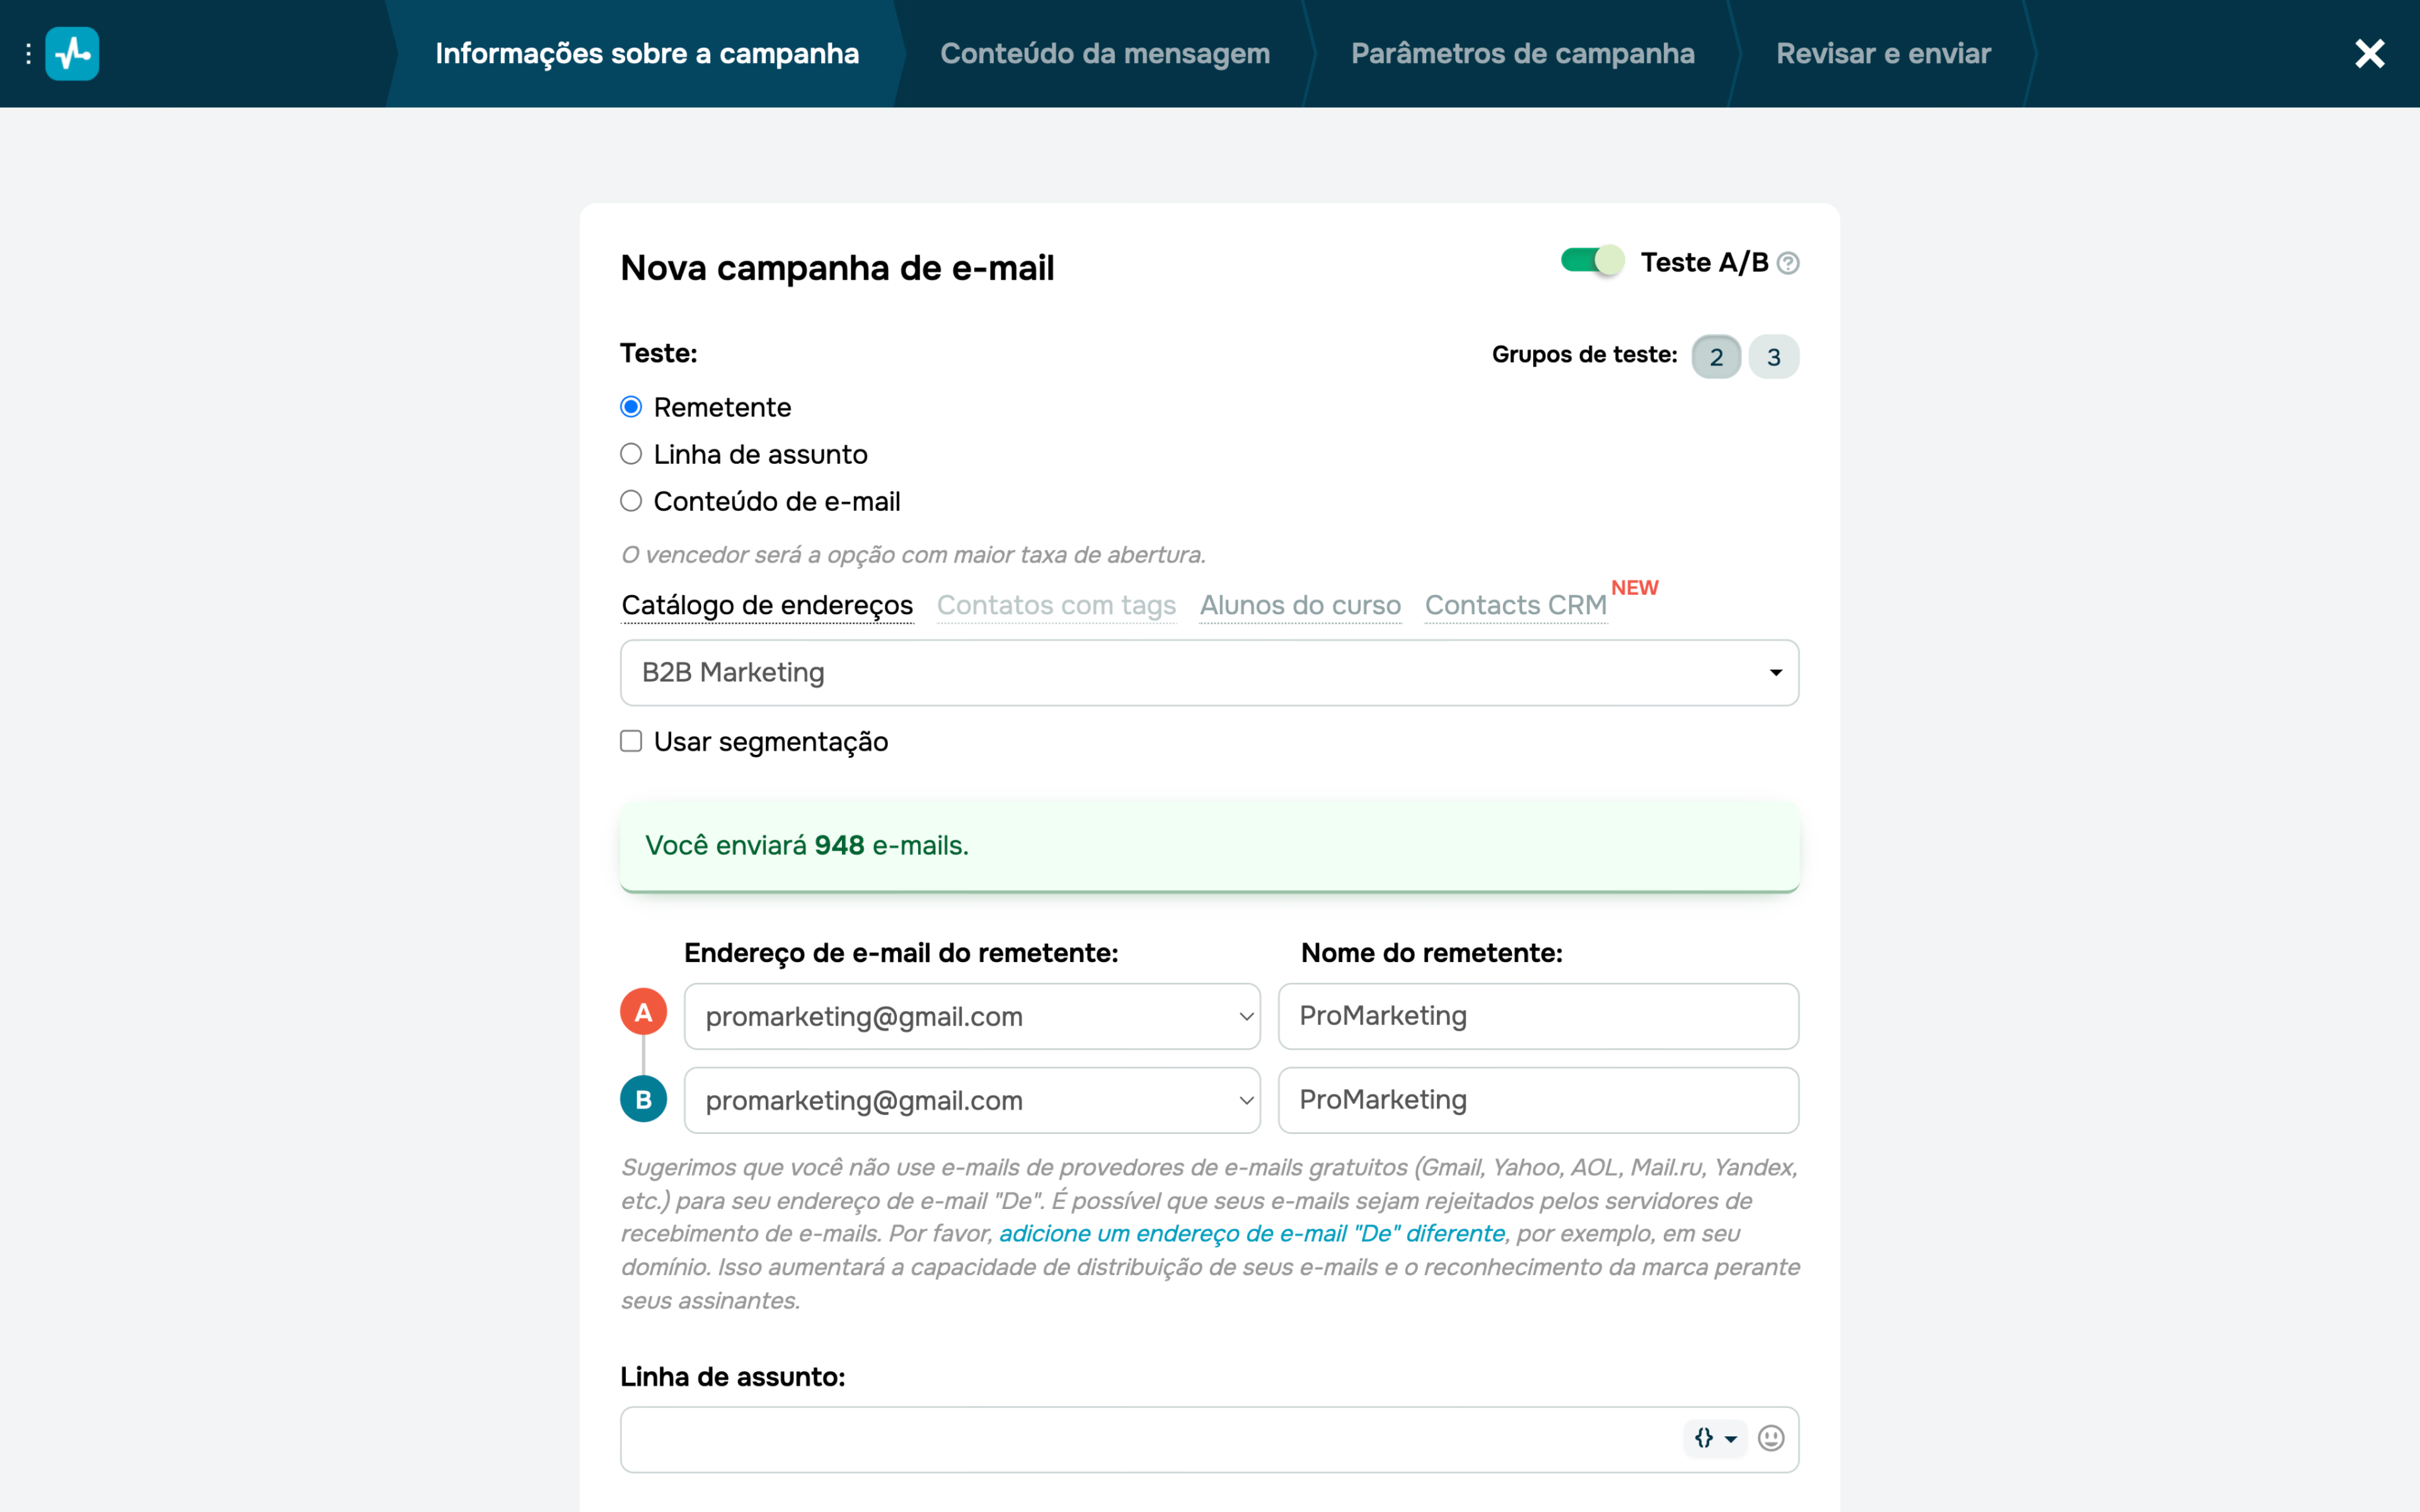Click the red A variant badge
The width and height of the screenshot is (2420, 1512).
(x=643, y=1012)
